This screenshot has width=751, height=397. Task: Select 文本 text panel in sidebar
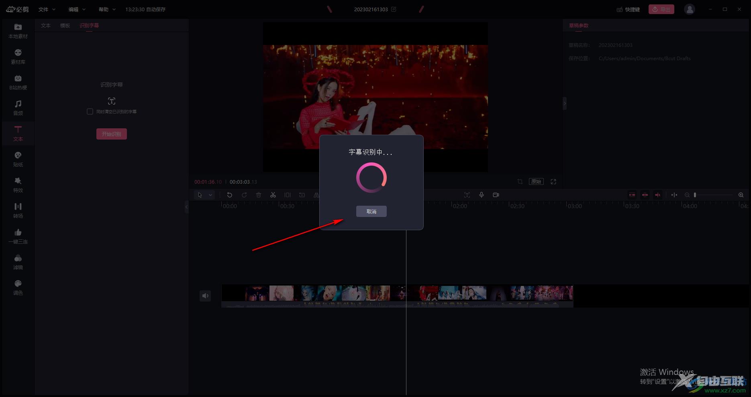18,134
